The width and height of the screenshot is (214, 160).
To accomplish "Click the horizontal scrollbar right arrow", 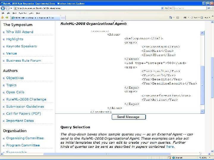I will (209, 154).
